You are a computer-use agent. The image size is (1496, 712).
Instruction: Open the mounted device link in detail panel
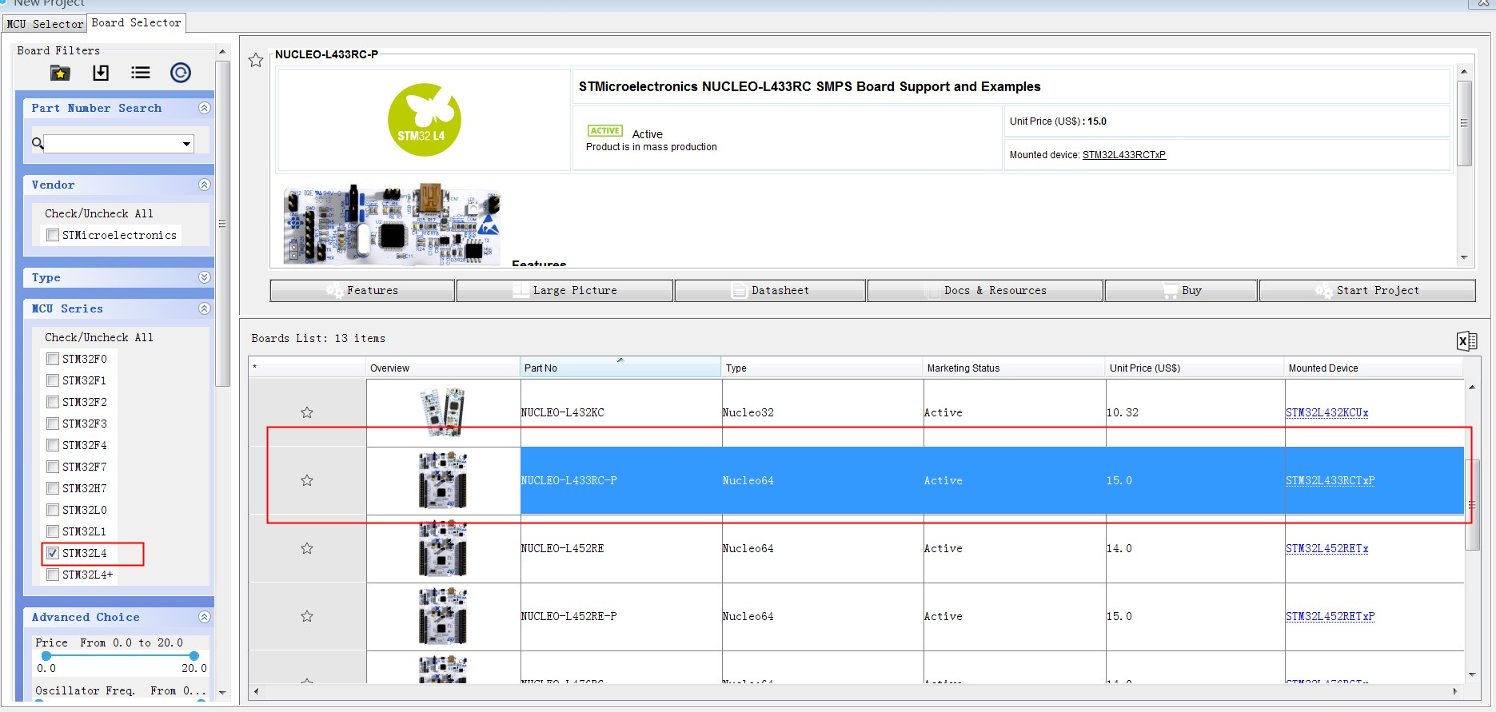click(x=1124, y=155)
